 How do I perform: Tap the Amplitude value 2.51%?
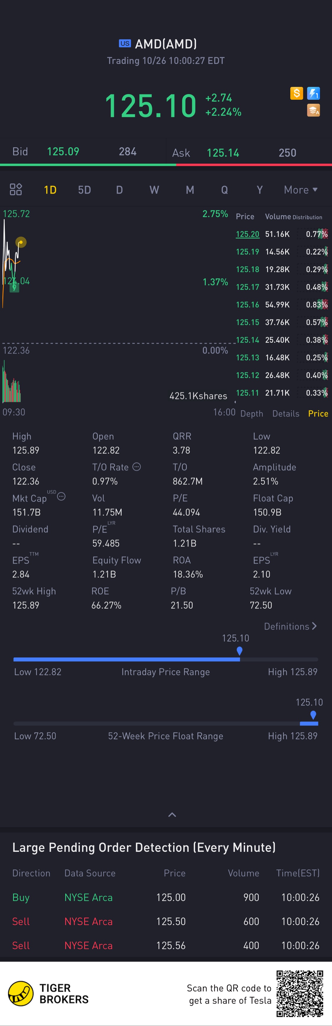265,481
